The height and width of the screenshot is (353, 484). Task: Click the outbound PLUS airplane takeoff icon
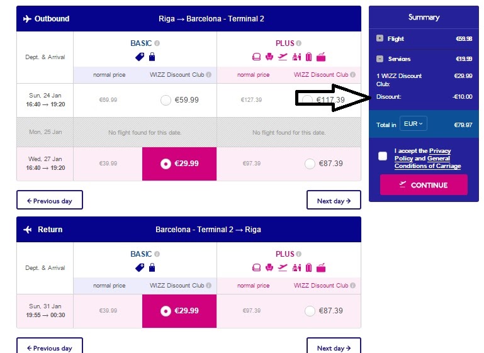tap(283, 57)
